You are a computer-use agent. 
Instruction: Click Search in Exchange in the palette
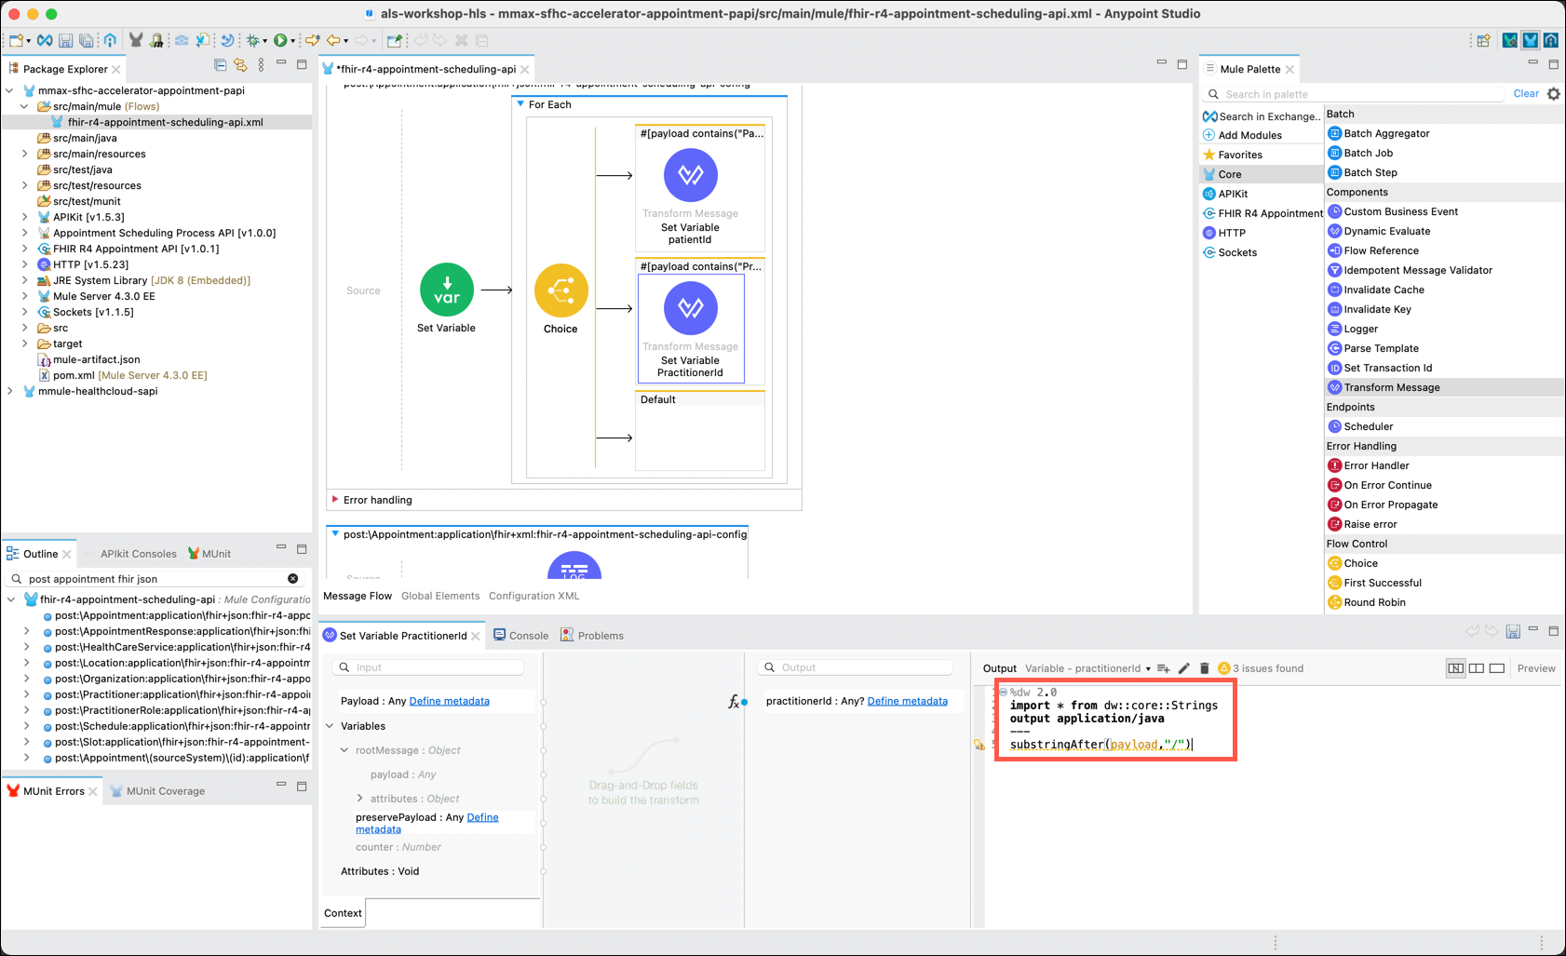[1262, 116]
